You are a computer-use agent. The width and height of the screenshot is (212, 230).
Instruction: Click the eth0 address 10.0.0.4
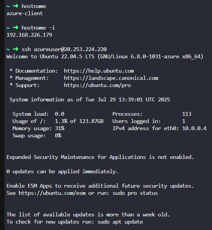(194, 128)
